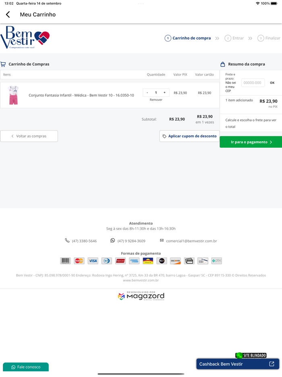Viewport: 282px width, 377px height.
Task: Increase quantity with the plus button
Action: click(164, 93)
